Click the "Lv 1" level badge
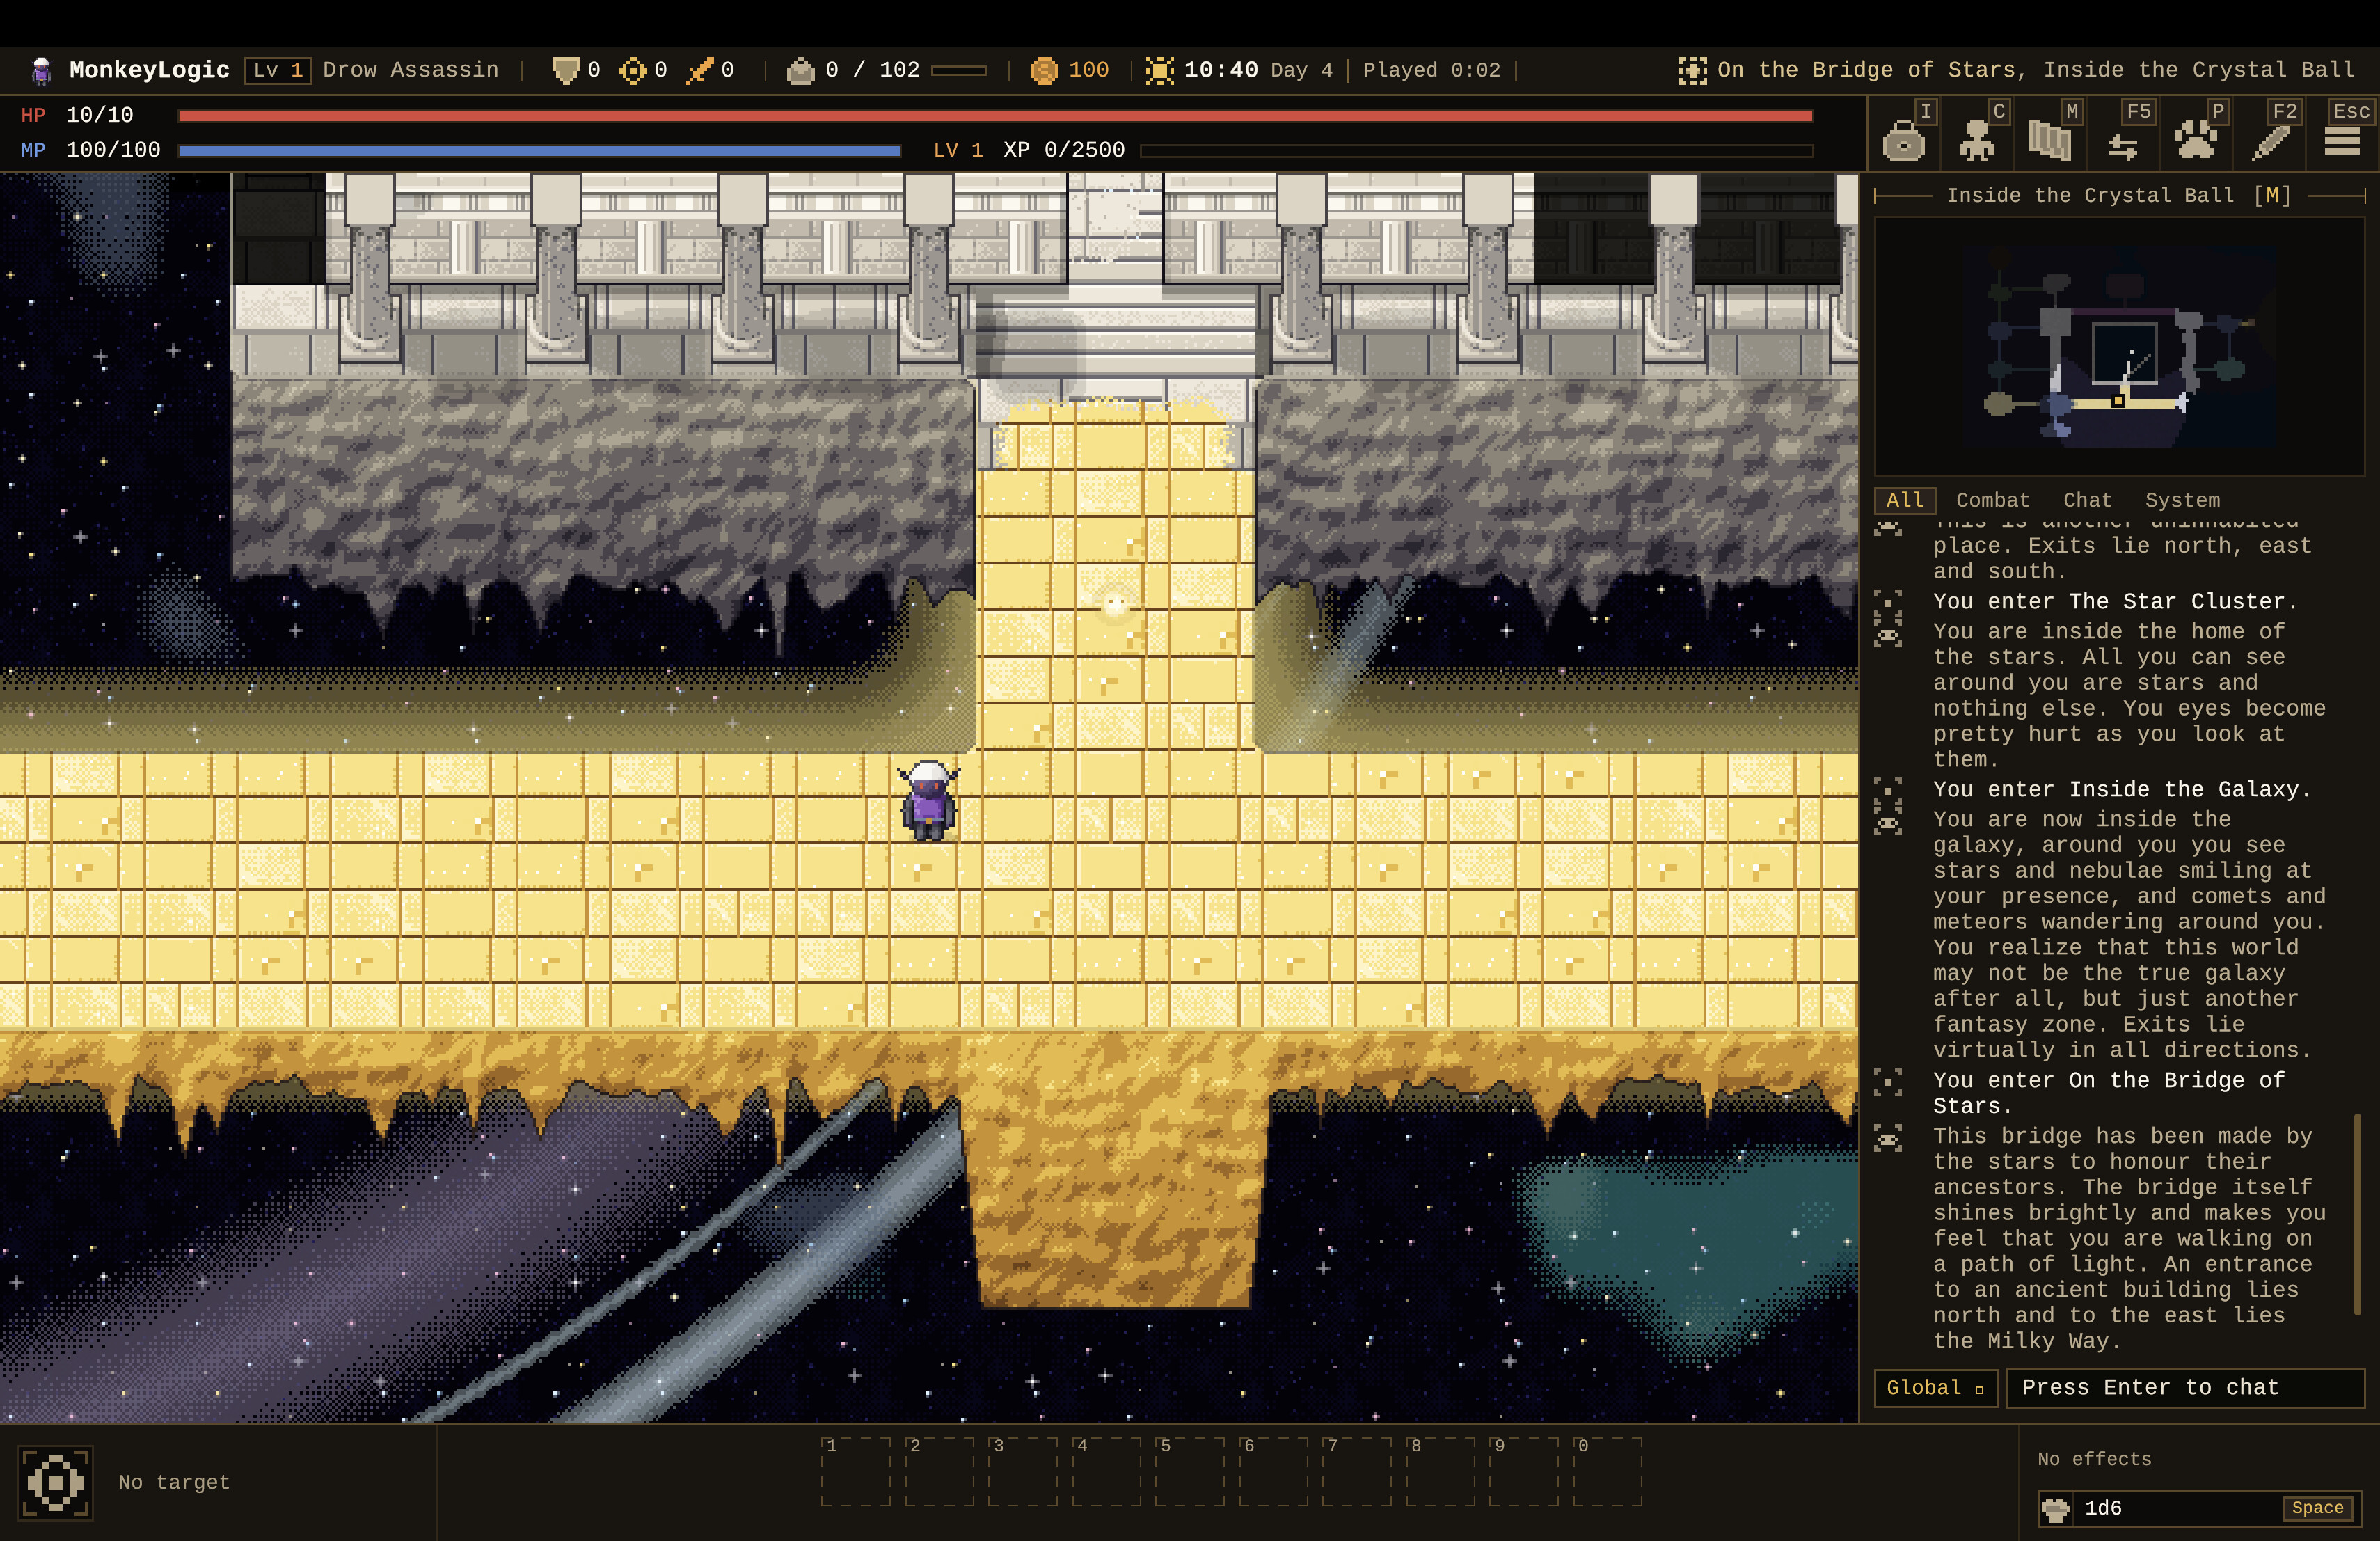Image resolution: width=2380 pixels, height=1541 pixels. coord(278,70)
